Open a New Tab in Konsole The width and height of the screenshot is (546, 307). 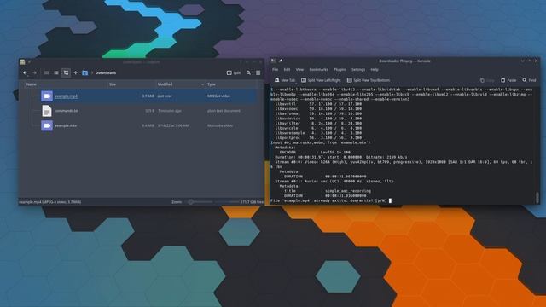point(285,80)
